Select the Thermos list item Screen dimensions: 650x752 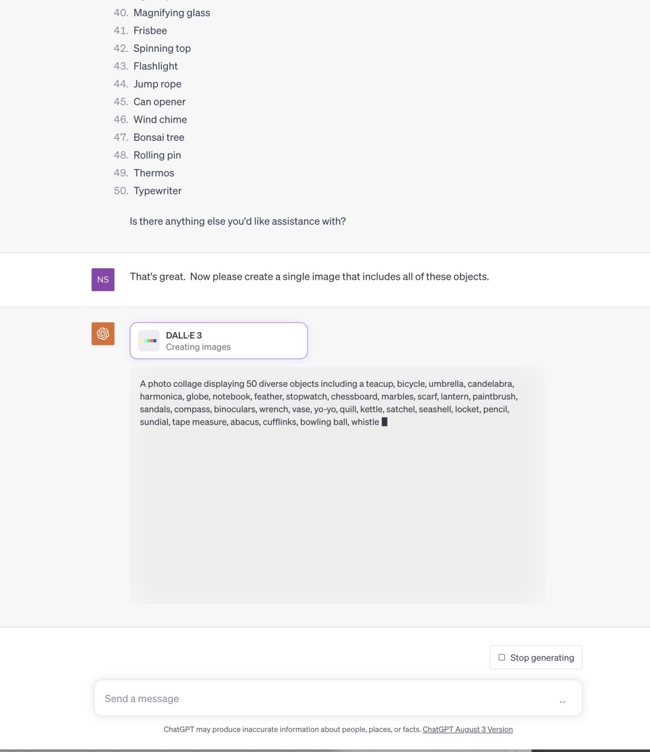[153, 173]
